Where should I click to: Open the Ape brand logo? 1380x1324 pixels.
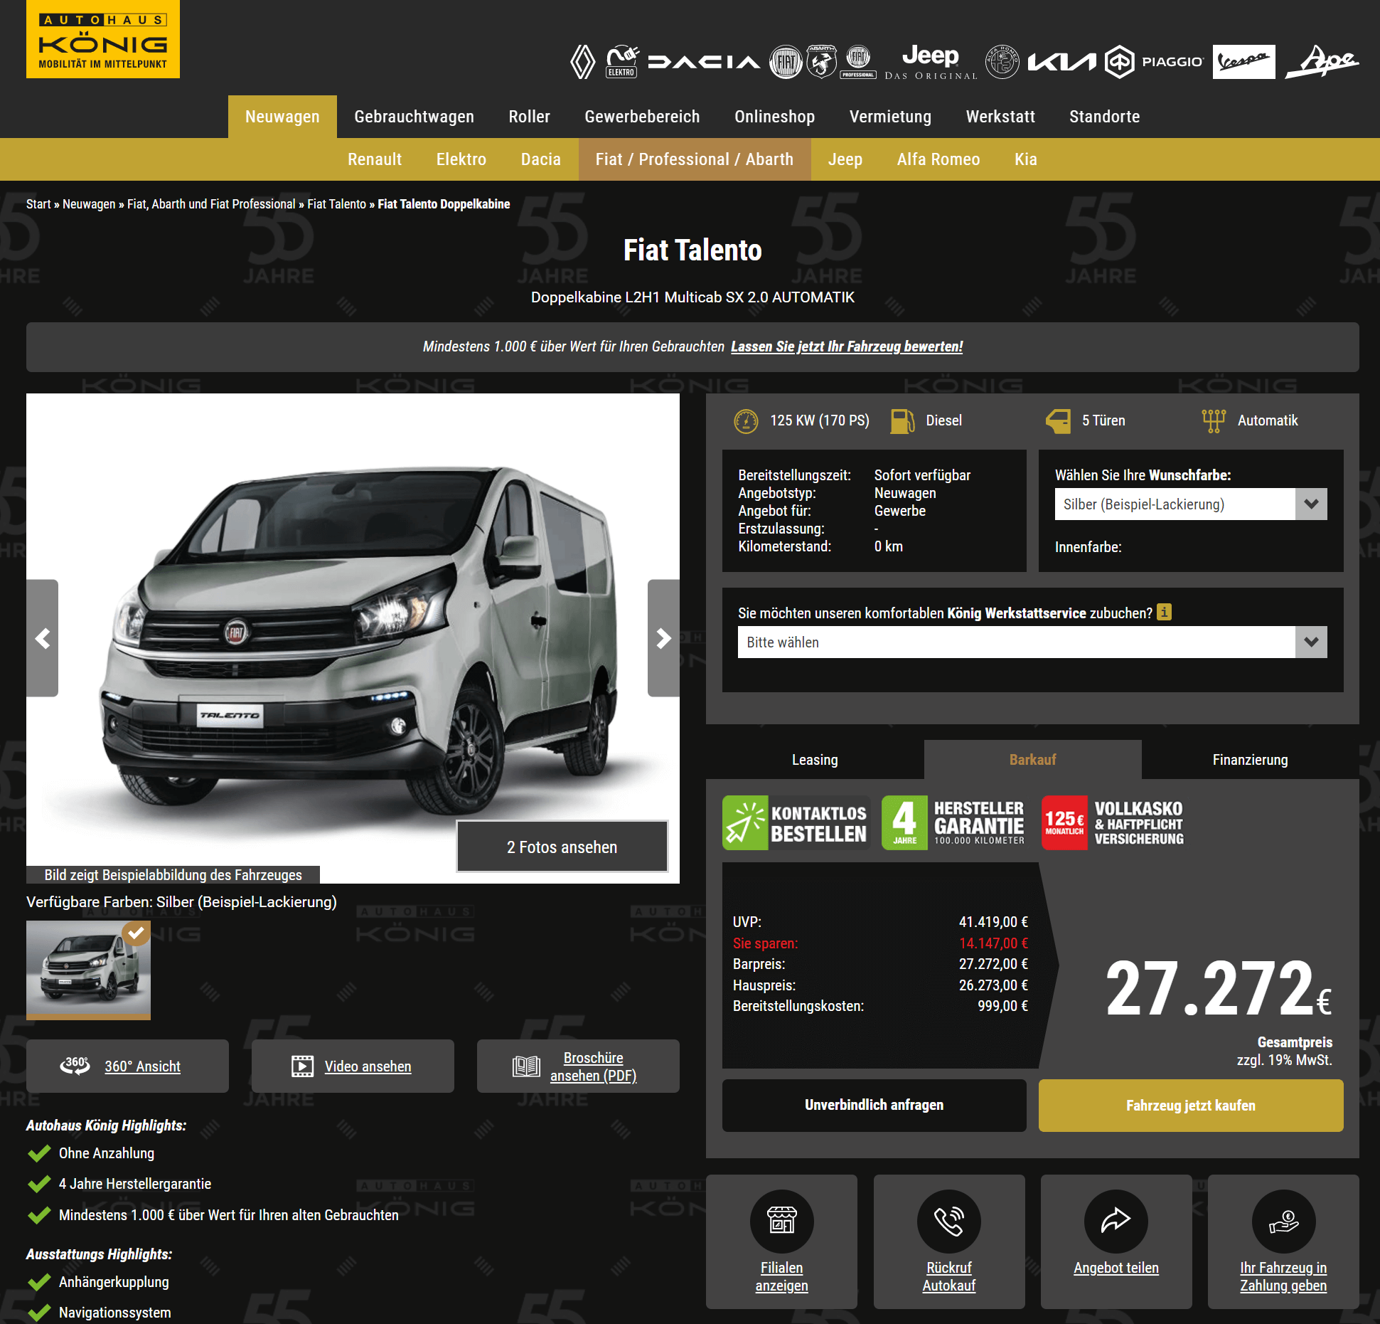click(x=1322, y=62)
